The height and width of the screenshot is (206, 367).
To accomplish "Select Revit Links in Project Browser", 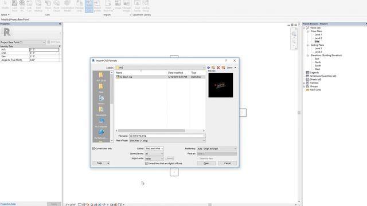I will tap(315, 90).
